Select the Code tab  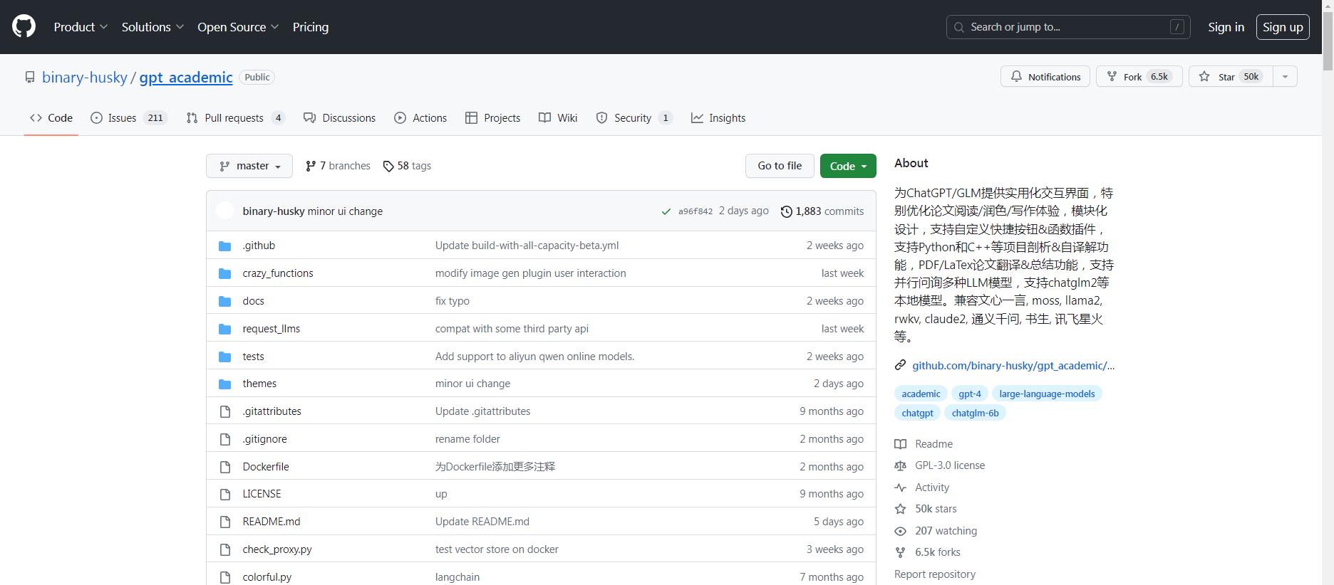point(51,118)
